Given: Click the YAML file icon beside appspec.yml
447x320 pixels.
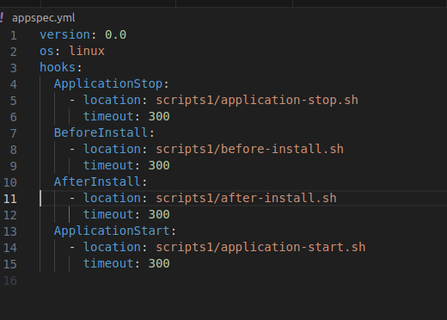Looking at the screenshot, I should pos(2,18).
